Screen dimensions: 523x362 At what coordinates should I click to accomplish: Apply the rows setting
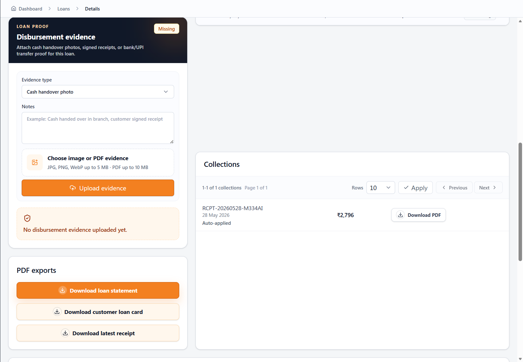click(x=415, y=188)
